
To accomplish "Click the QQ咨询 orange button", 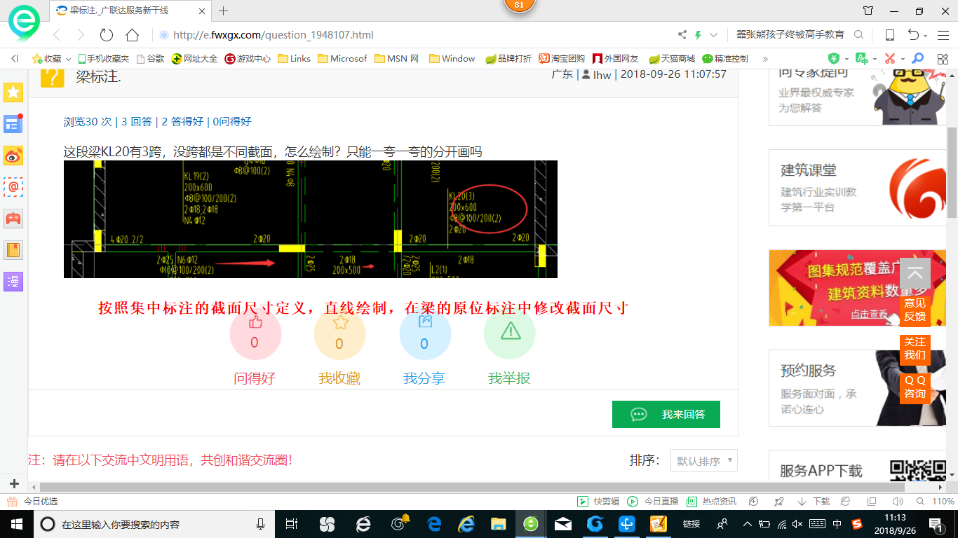I will (915, 387).
